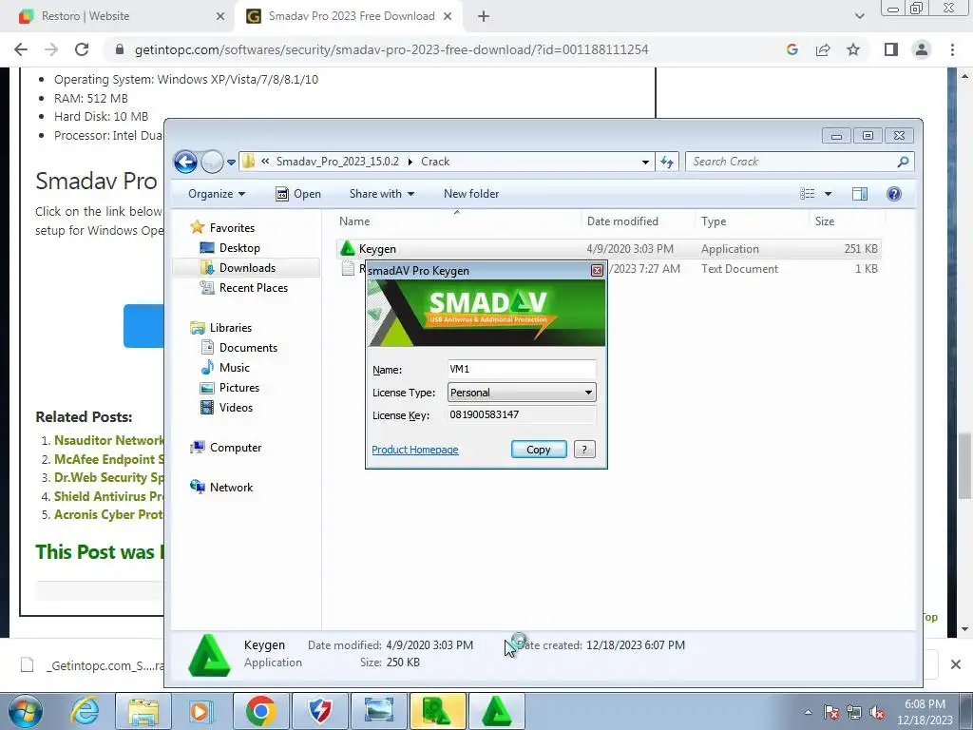Viewport: 973px width, 730px height.
Task: Open the Chrome profile avatar
Action: [x=922, y=49]
